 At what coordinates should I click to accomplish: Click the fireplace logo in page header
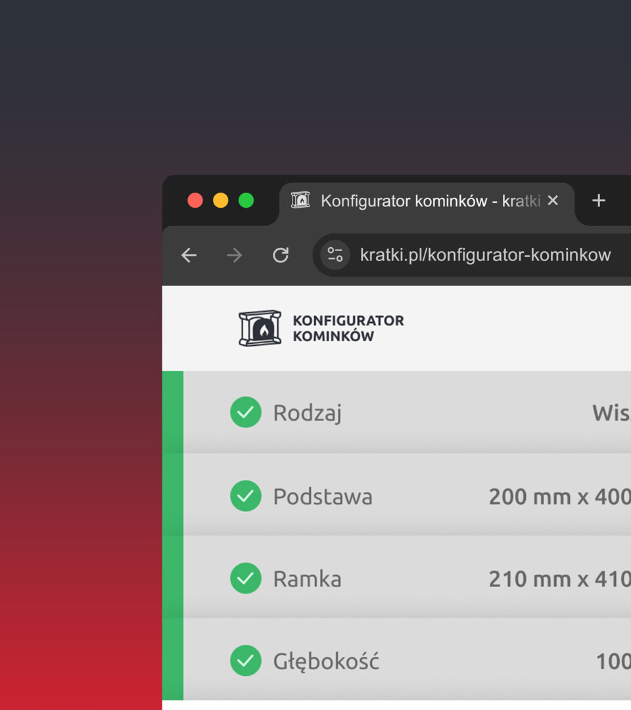point(260,328)
